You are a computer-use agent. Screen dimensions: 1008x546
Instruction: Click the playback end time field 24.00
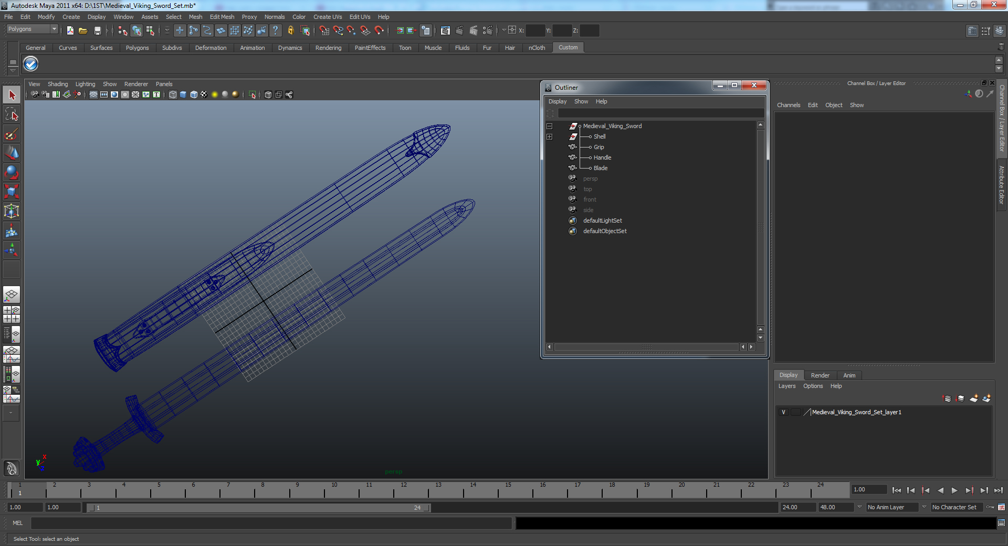pyautogui.click(x=797, y=507)
